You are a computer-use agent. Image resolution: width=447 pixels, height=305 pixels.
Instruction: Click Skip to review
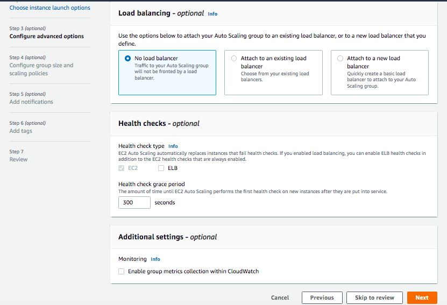point(374,297)
